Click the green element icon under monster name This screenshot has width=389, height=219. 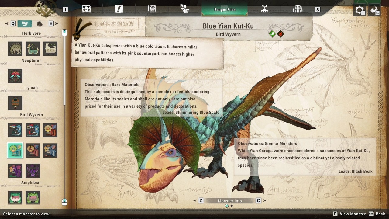(x=272, y=34)
